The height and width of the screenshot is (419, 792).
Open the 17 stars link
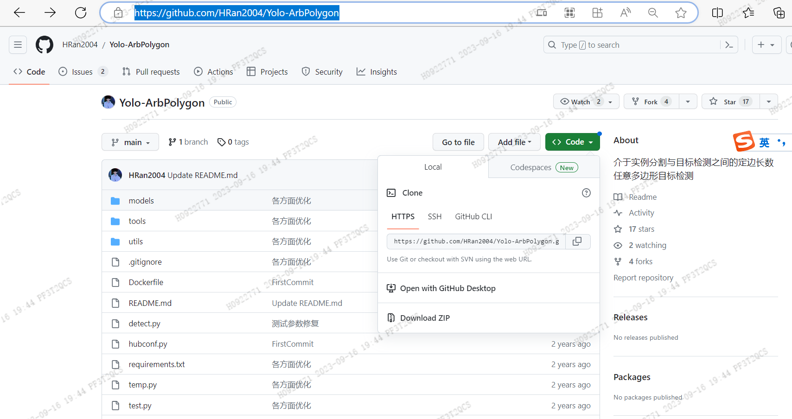click(634, 229)
